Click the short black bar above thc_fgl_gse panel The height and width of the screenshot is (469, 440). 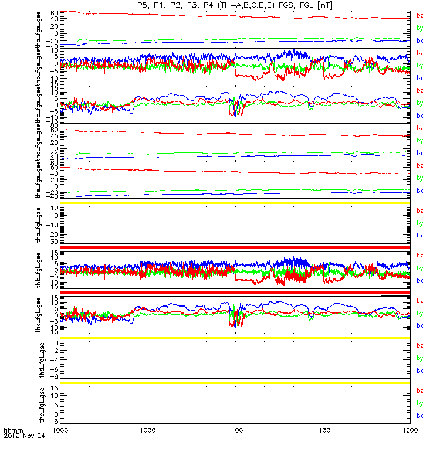pos(395,295)
